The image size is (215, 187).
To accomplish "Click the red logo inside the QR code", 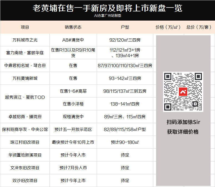I will coord(183,91).
